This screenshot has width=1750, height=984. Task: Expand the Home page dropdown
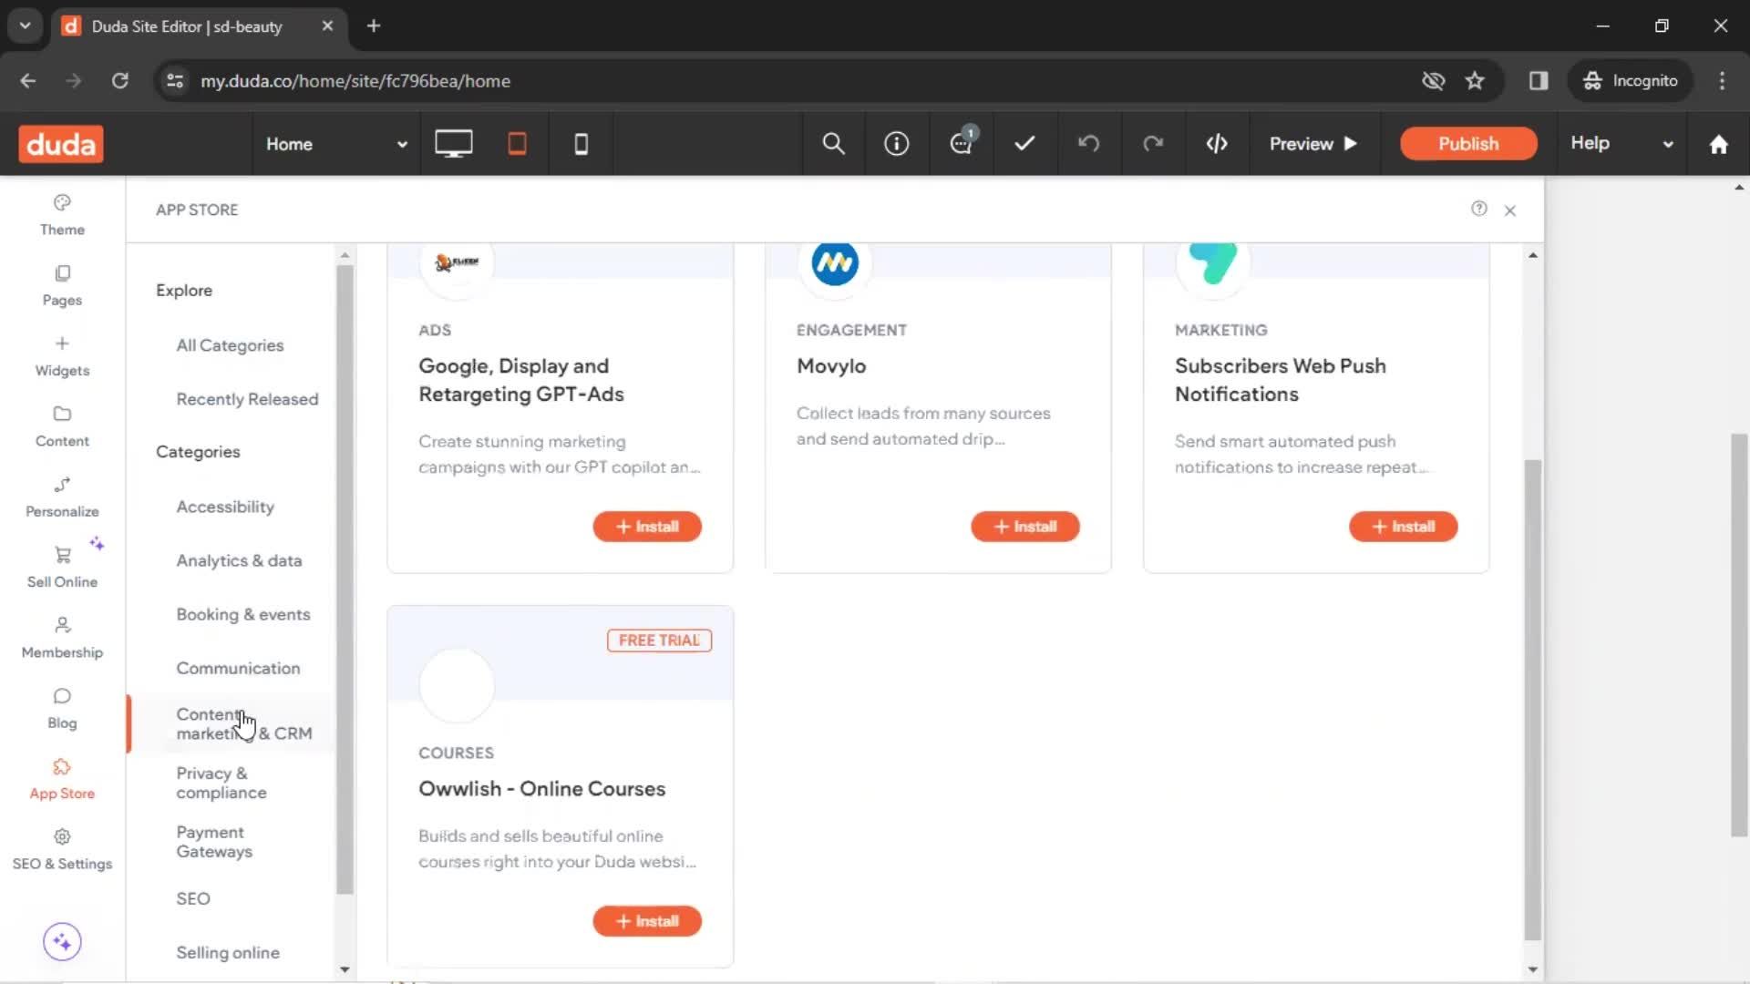pyautogui.click(x=336, y=144)
